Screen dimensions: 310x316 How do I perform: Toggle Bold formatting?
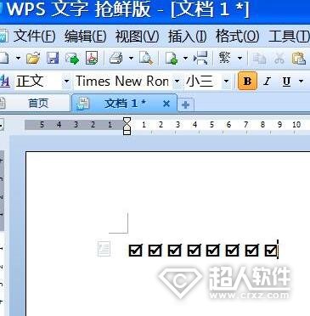(x=247, y=82)
